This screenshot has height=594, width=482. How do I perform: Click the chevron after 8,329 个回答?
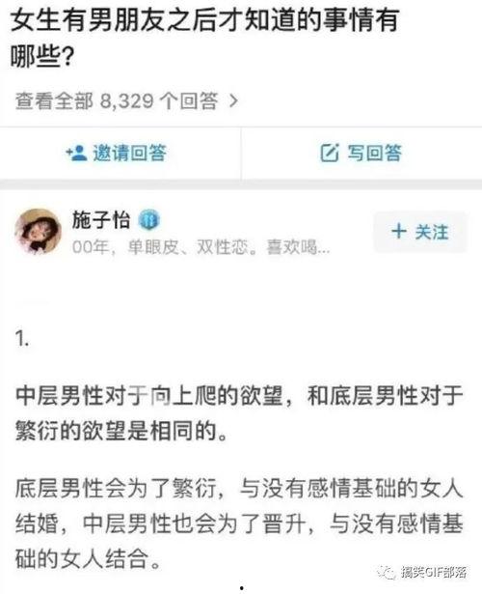234,100
